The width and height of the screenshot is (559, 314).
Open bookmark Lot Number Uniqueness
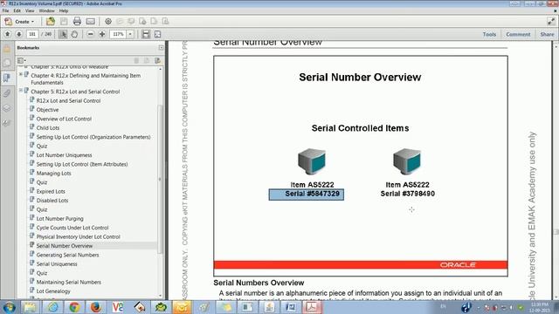coord(64,155)
